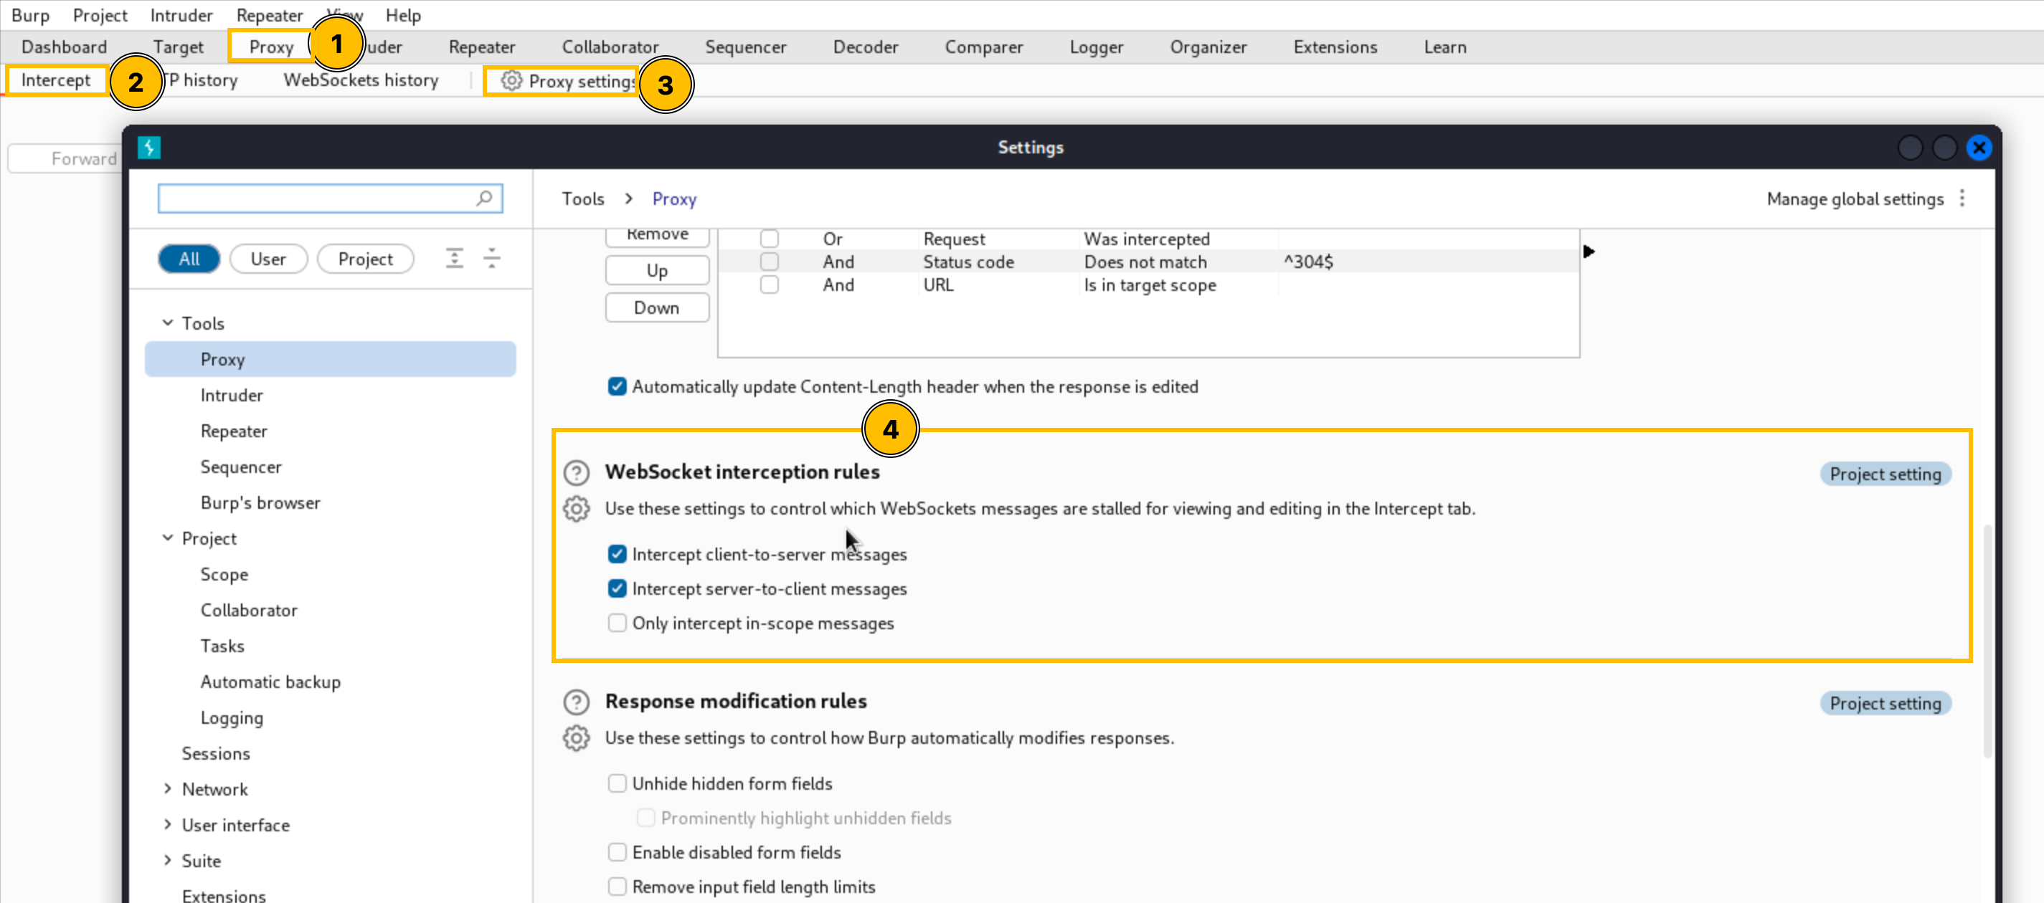This screenshot has width=2044, height=903.
Task: Filter settings by Project
Action: [x=365, y=259]
